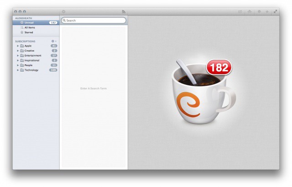The width and height of the screenshot is (292, 187).
Task: Open the Starred items list
Action: tap(29, 32)
